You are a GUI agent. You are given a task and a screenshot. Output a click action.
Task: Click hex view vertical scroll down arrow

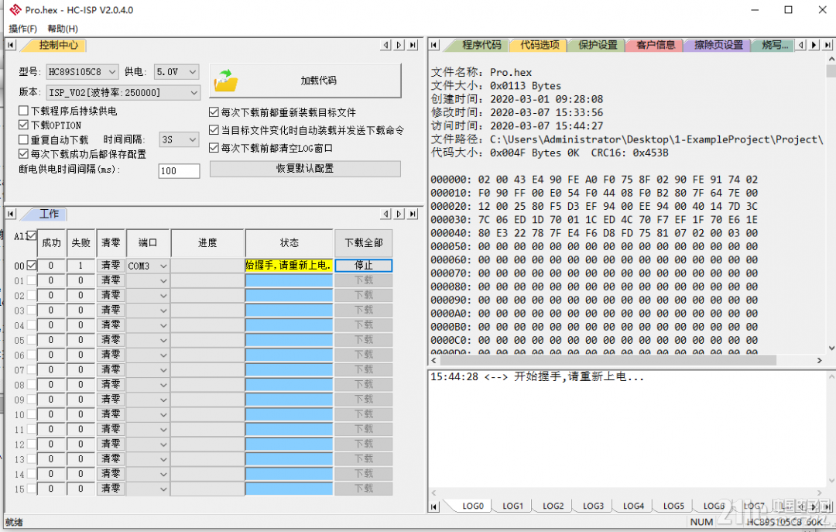click(x=831, y=348)
